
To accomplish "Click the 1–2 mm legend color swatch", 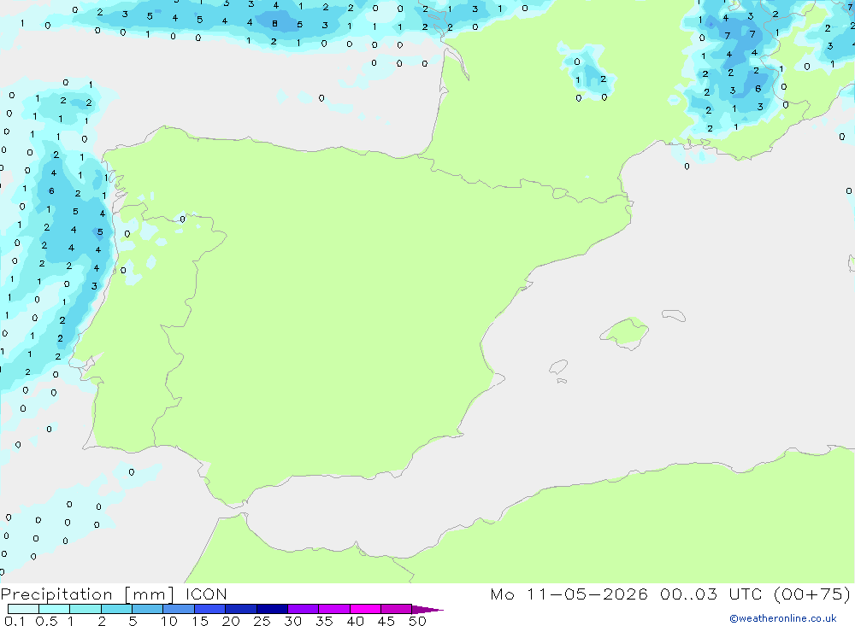I will [x=85, y=609].
